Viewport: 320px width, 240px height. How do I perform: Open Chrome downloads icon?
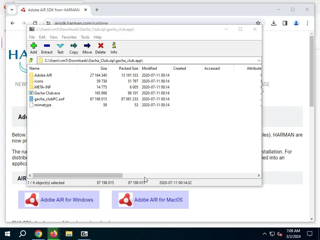[x=274, y=23]
